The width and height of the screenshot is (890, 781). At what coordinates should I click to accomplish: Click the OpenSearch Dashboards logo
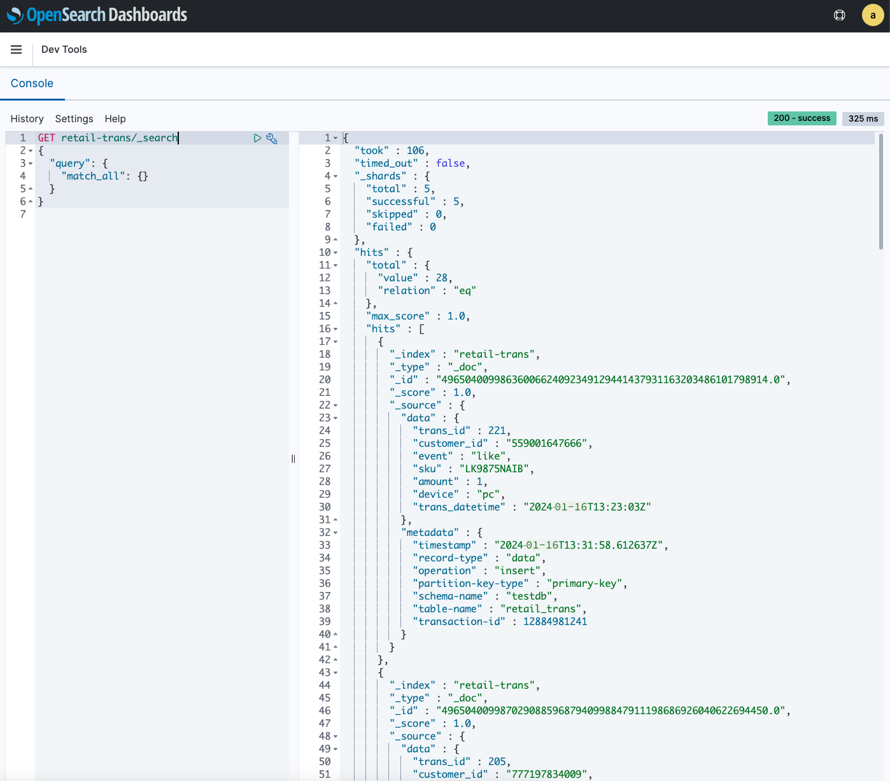(x=97, y=15)
